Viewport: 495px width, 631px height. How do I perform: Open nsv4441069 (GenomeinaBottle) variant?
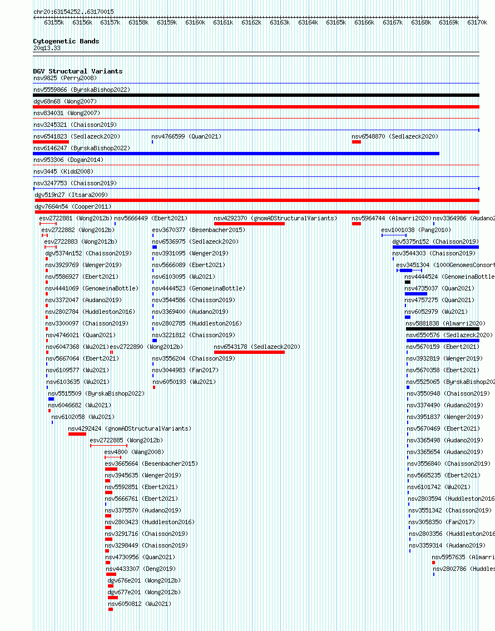(92, 288)
